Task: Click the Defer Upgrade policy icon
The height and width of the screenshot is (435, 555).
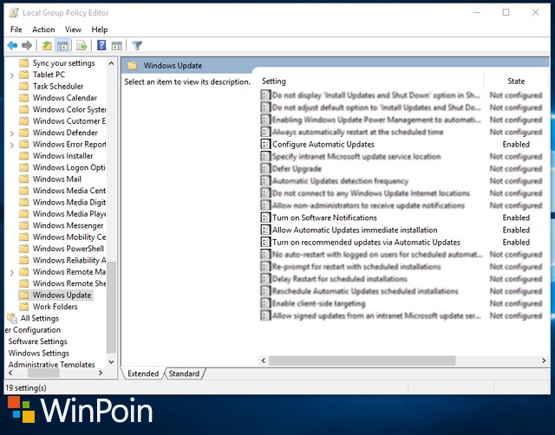Action: [x=265, y=168]
